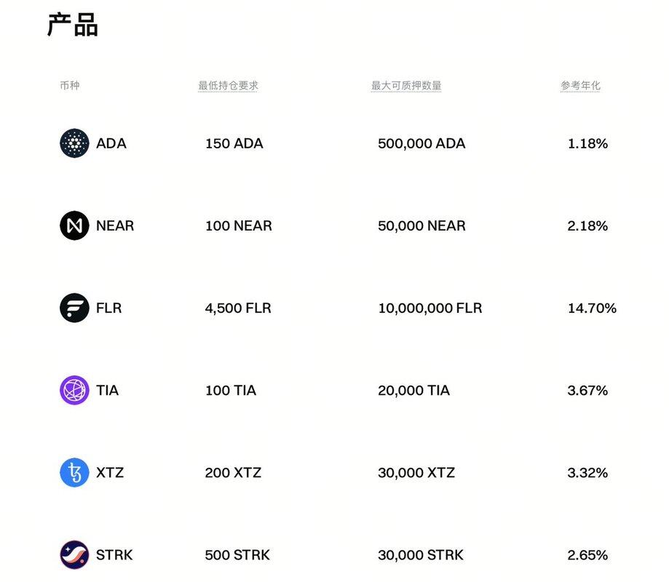Open the XTZ product by name

coord(110,473)
